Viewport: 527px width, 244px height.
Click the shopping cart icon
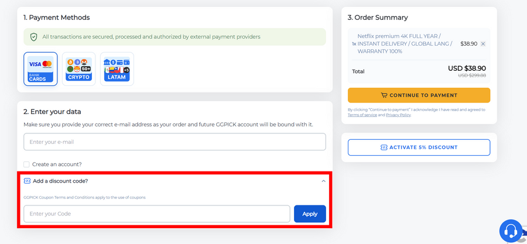pos(384,95)
